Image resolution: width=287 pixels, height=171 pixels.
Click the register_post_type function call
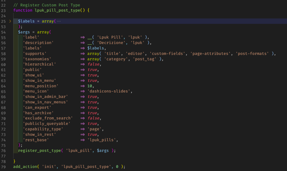pos(39,151)
